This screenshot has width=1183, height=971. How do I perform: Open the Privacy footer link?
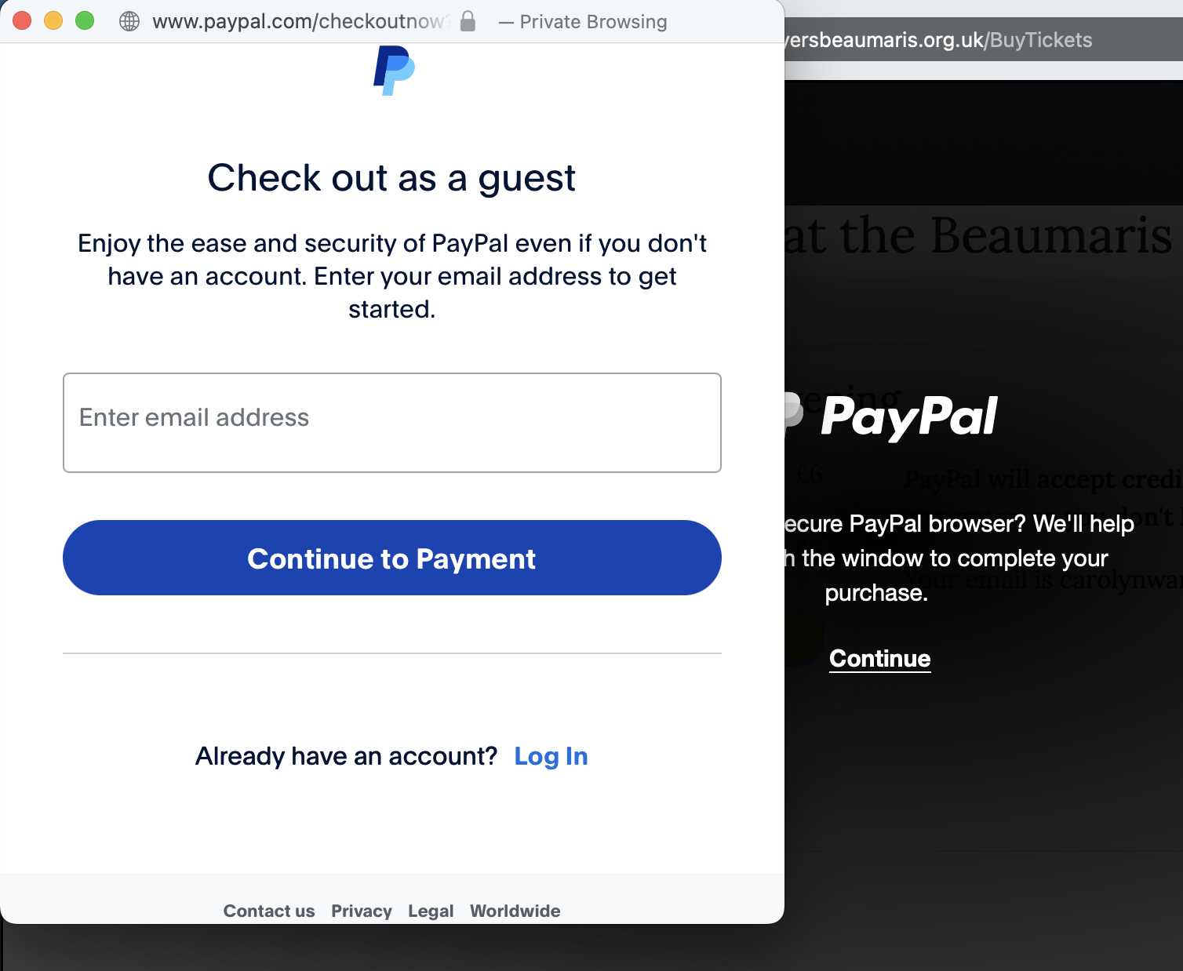pos(362,911)
